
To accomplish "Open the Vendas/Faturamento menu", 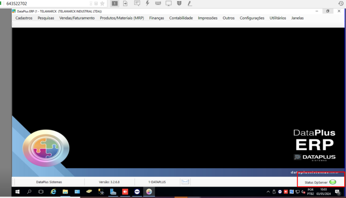I will pyautogui.click(x=77, y=18).
